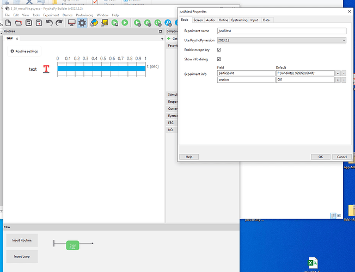Switch to Screen settings tab

pos(198,20)
